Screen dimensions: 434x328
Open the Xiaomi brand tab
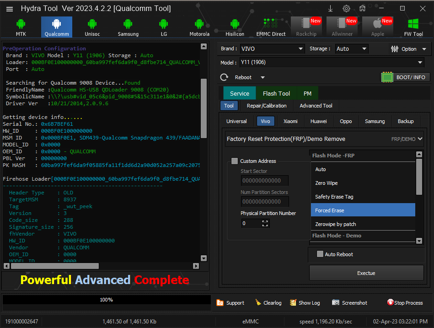click(290, 121)
